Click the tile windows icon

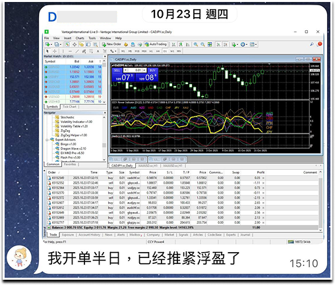pyautogui.click(x=210, y=44)
